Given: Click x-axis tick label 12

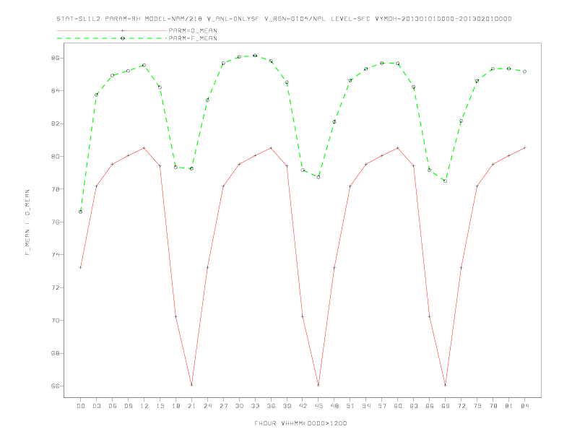Looking at the screenshot, I should click(144, 406).
